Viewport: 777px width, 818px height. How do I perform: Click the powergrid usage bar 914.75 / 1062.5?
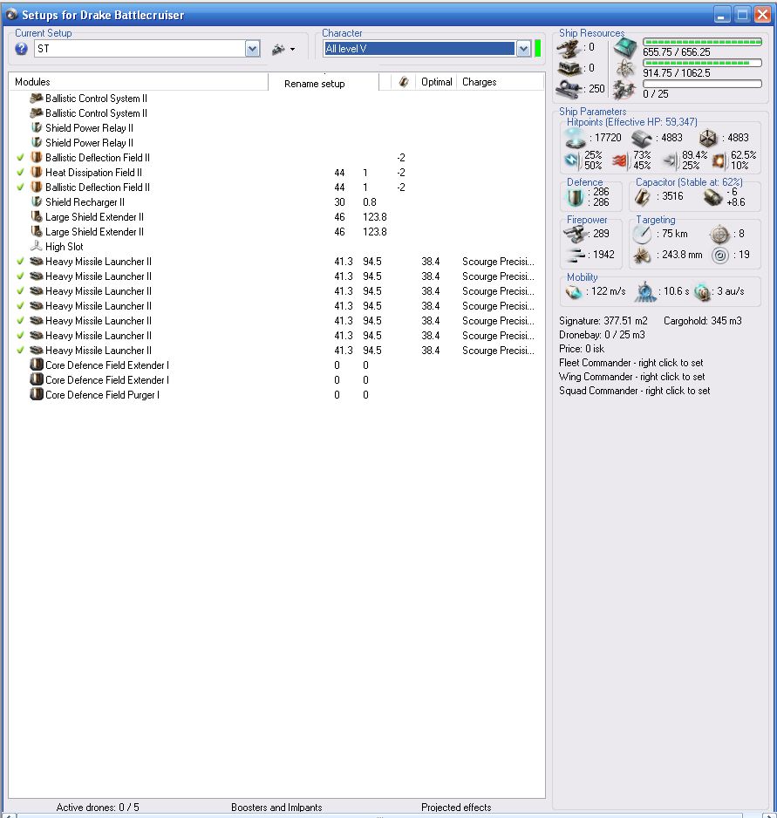pos(702,63)
